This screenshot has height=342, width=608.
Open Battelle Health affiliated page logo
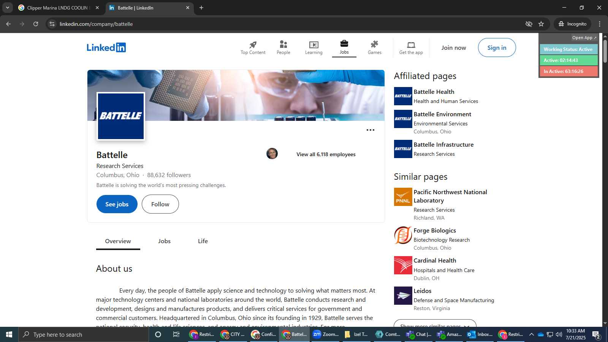point(403,96)
